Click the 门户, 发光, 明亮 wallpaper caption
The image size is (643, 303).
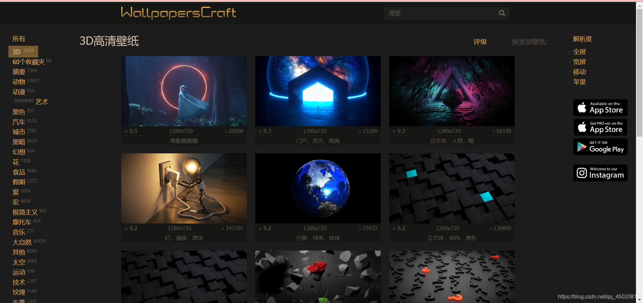[318, 141]
